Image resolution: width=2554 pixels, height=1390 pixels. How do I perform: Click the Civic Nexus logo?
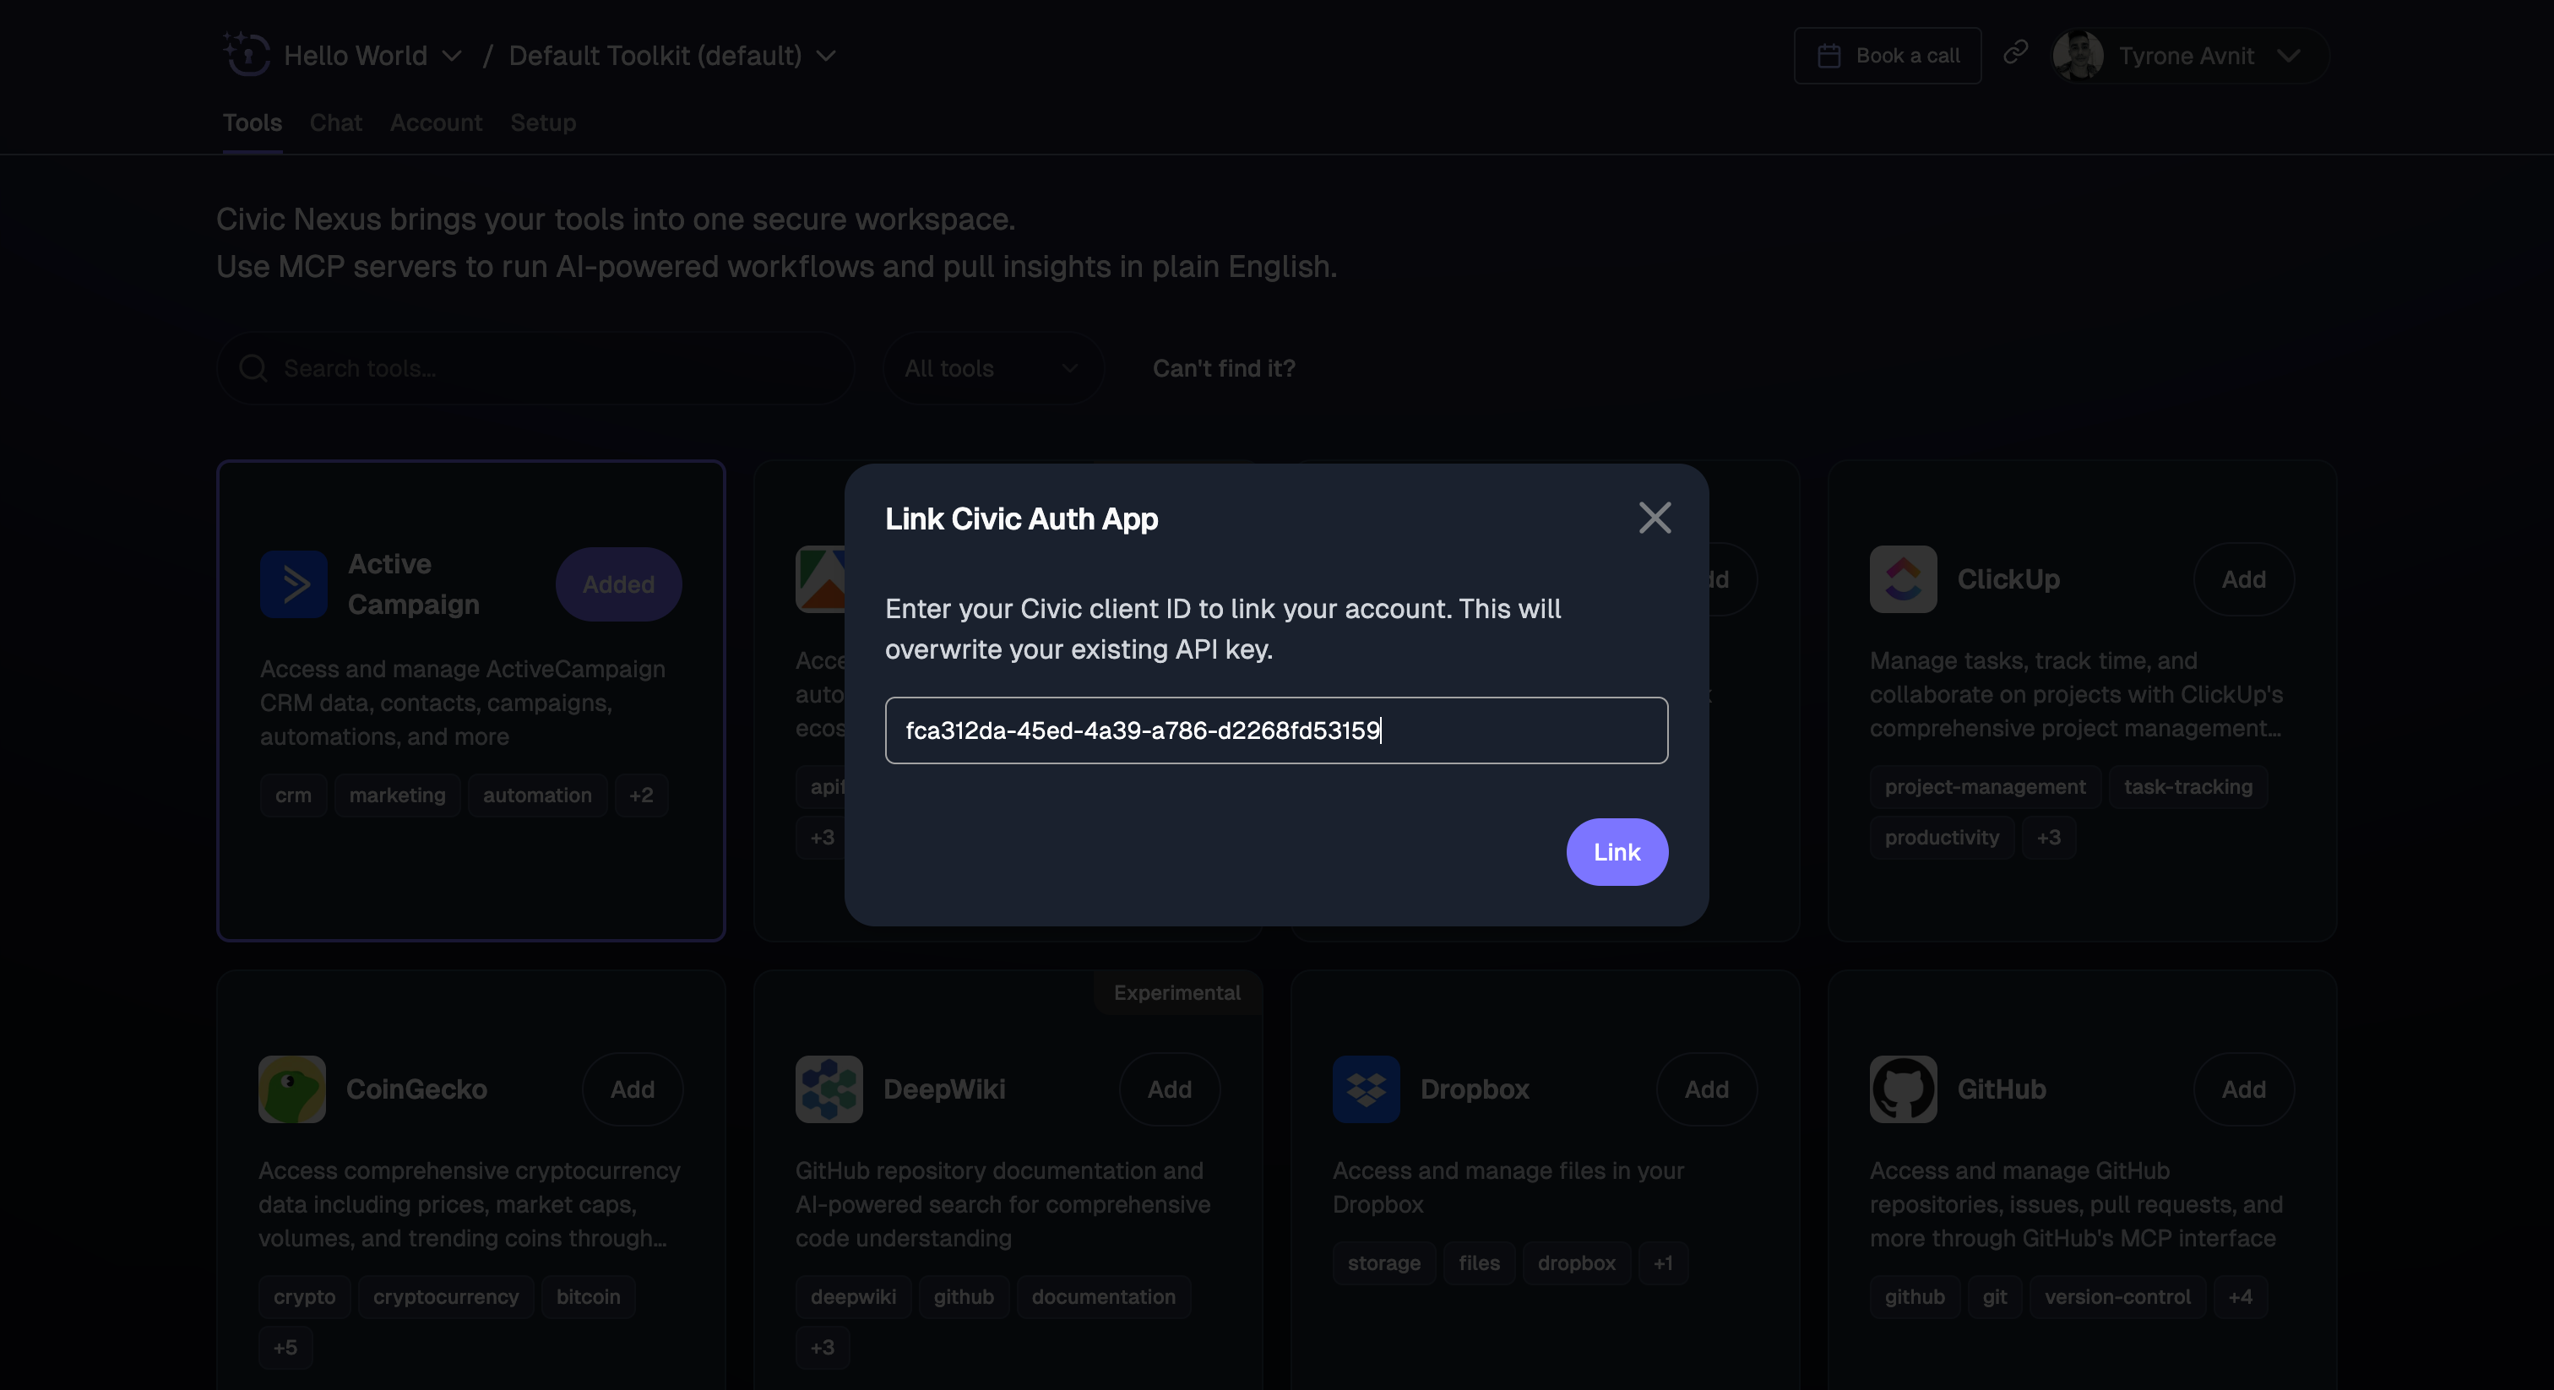(247, 56)
